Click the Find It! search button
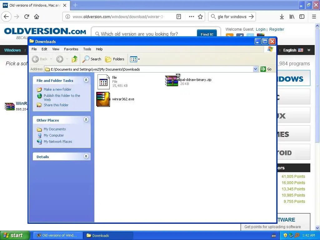Screen dimensions: 320x240 tap(207, 33)
